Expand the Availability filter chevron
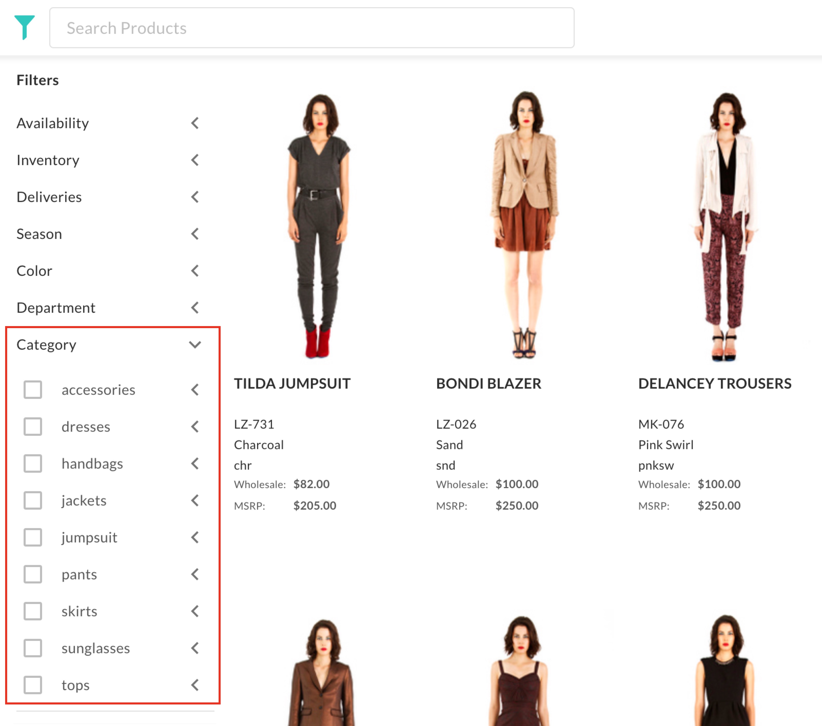 coord(195,123)
